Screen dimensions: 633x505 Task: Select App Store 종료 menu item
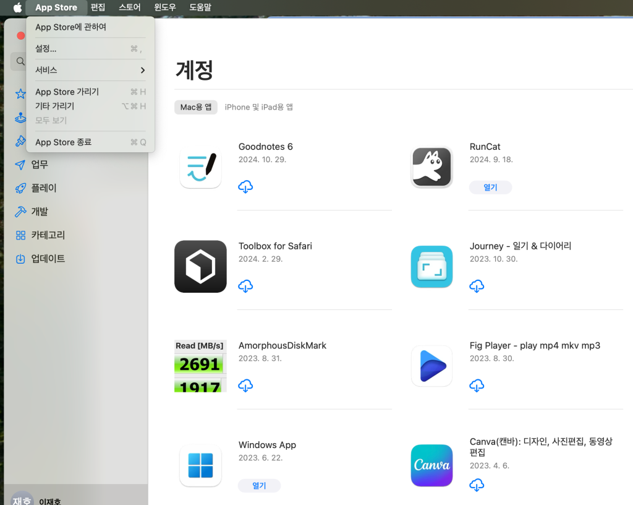click(x=90, y=142)
